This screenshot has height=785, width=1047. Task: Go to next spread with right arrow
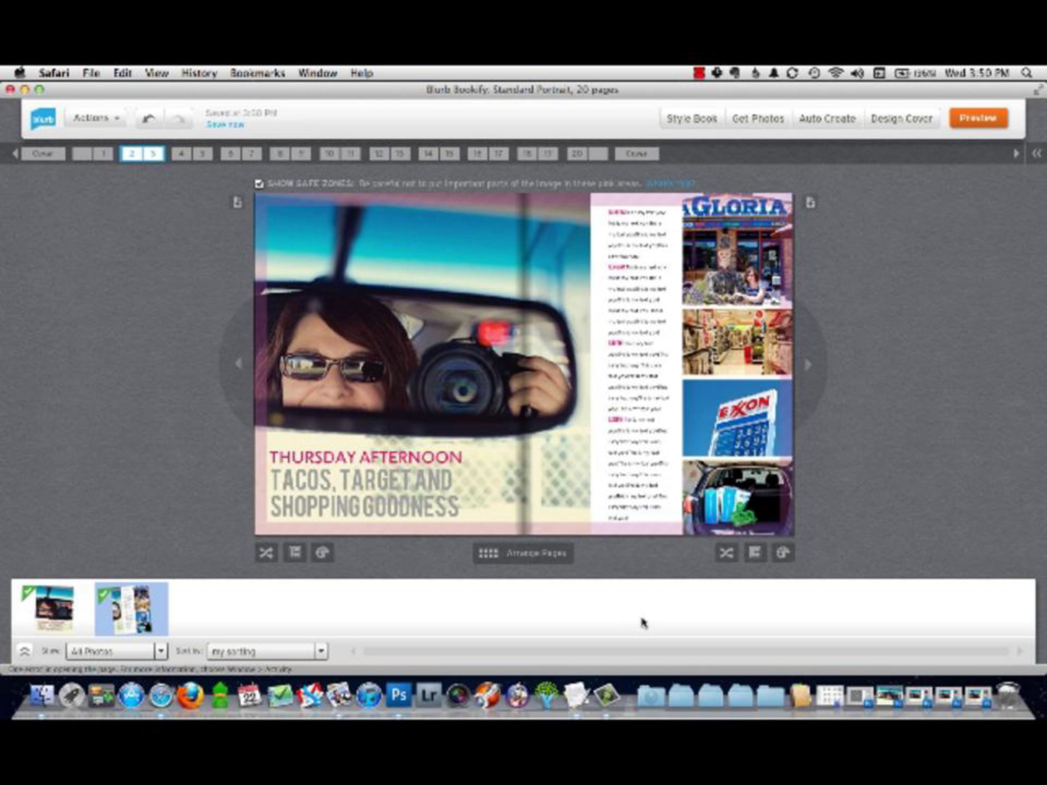coord(807,364)
